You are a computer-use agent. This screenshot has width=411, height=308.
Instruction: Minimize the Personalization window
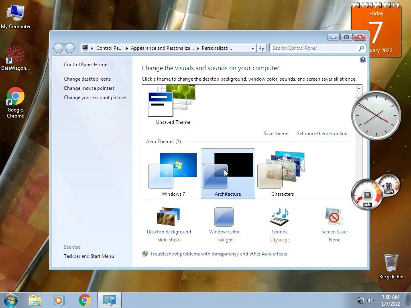click(x=333, y=37)
